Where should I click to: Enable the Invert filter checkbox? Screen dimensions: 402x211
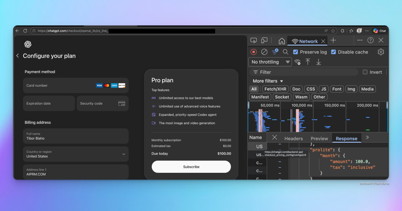tap(365, 72)
